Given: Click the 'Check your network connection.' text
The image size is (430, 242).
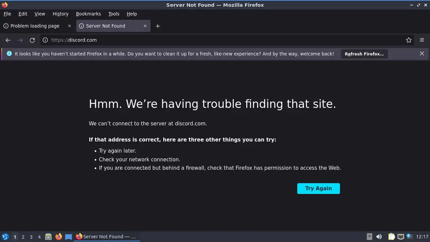Looking at the screenshot, I should [x=139, y=159].
